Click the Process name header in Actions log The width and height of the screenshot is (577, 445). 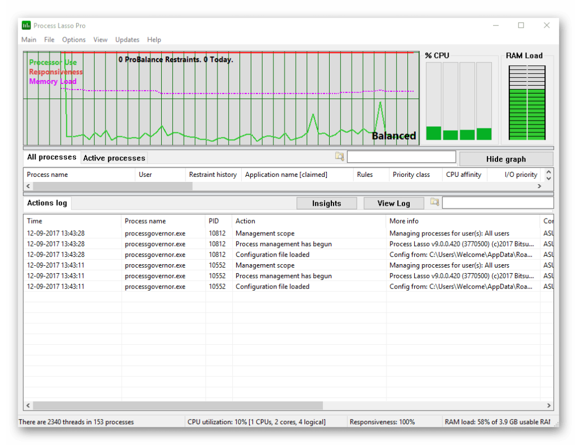[163, 221]
